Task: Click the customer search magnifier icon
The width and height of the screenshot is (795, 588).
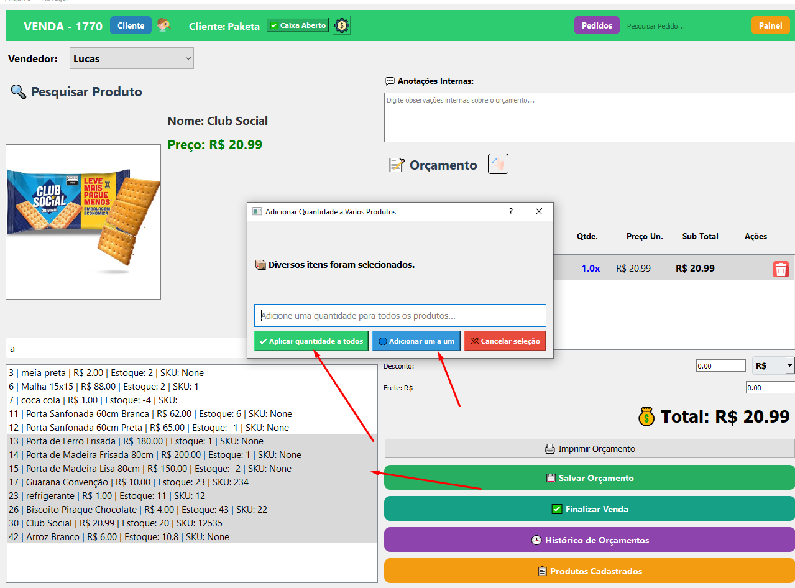Action: point(164,25)
